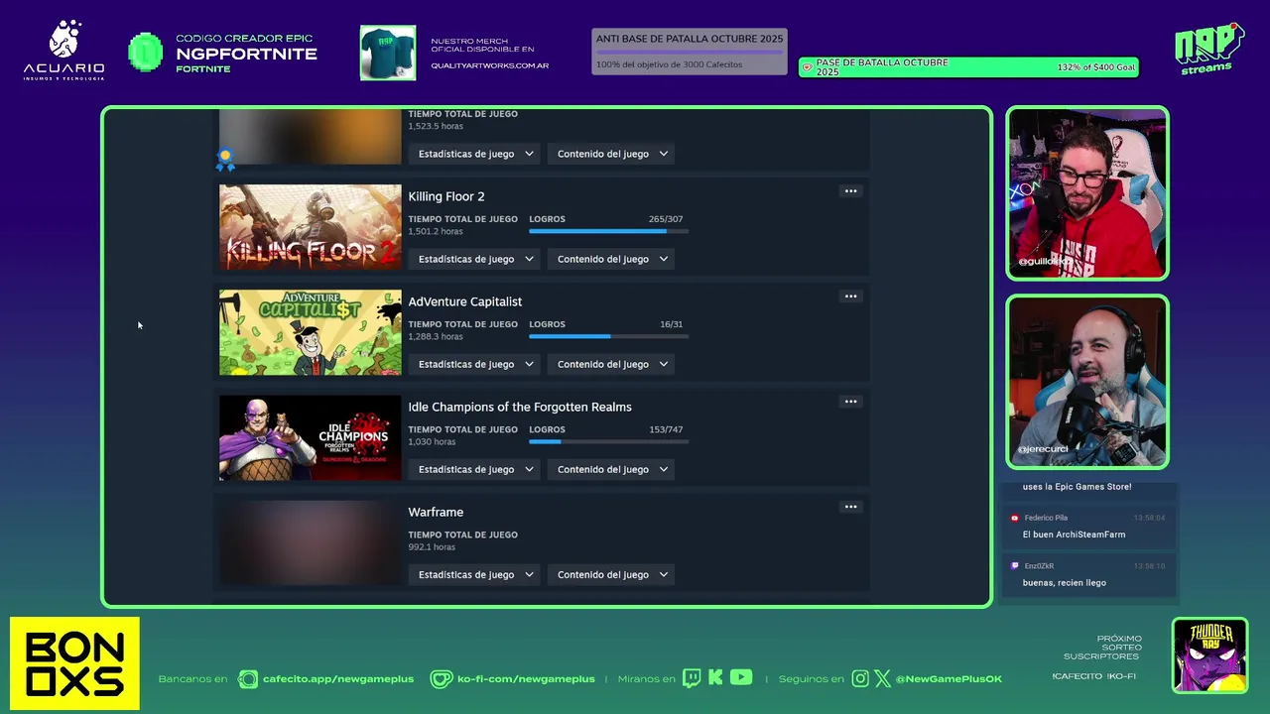Open options menu for Warframe
Viewport: 1270px width, 714px height.
(x=850, y=507)
